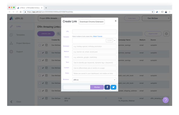Click Export to CSV button
Screen dimensions: 179x115
(x=153, y=34)
